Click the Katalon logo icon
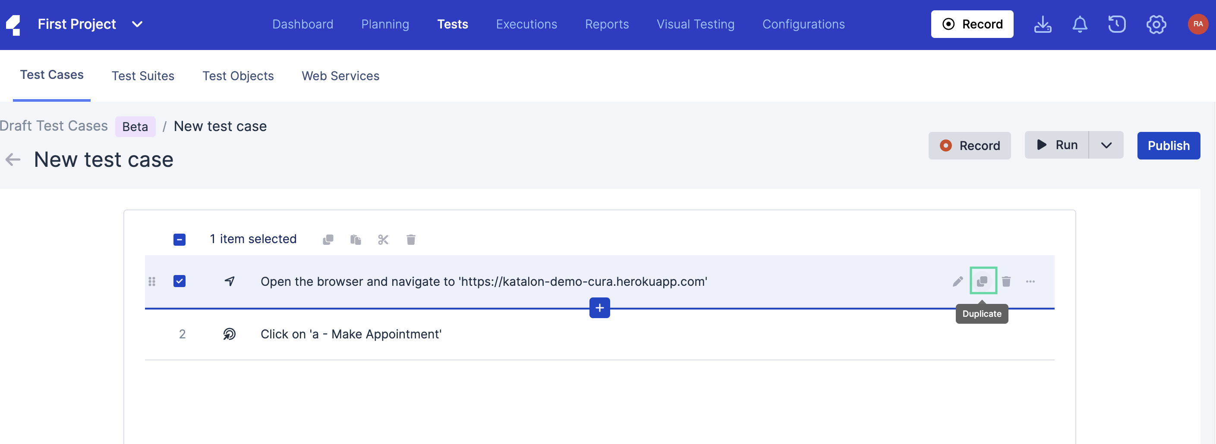This screenshot has height=444, width=1216. [14, 25]
